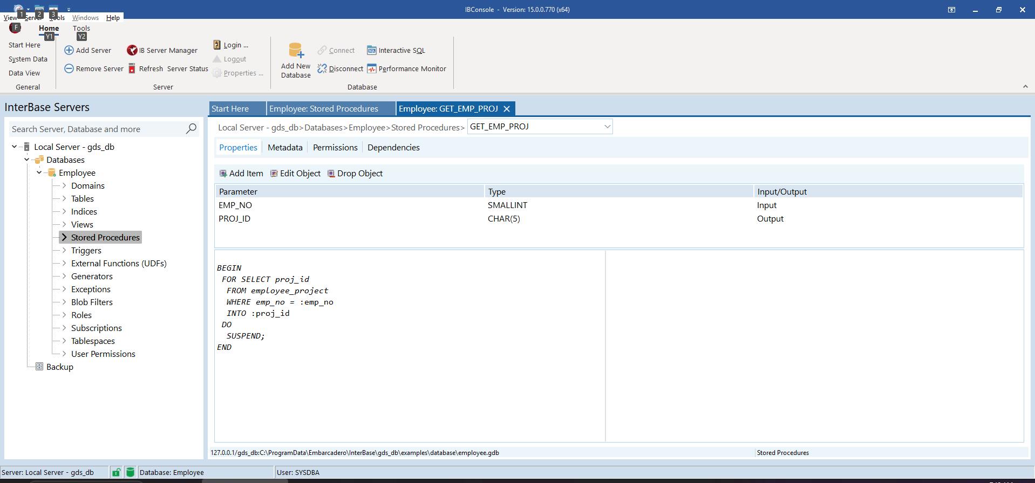Click the Add Server icon
Viewport: 1035px width, 483px height.
pos(69,50)
